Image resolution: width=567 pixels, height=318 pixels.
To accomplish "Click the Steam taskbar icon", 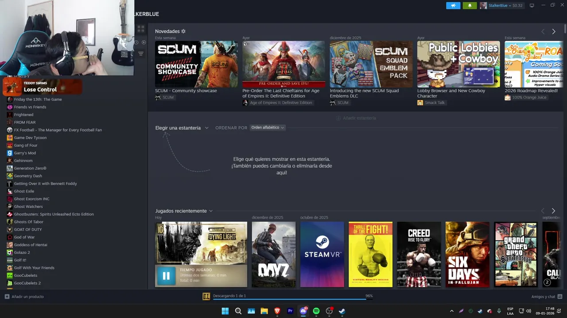I will (342, 311).
